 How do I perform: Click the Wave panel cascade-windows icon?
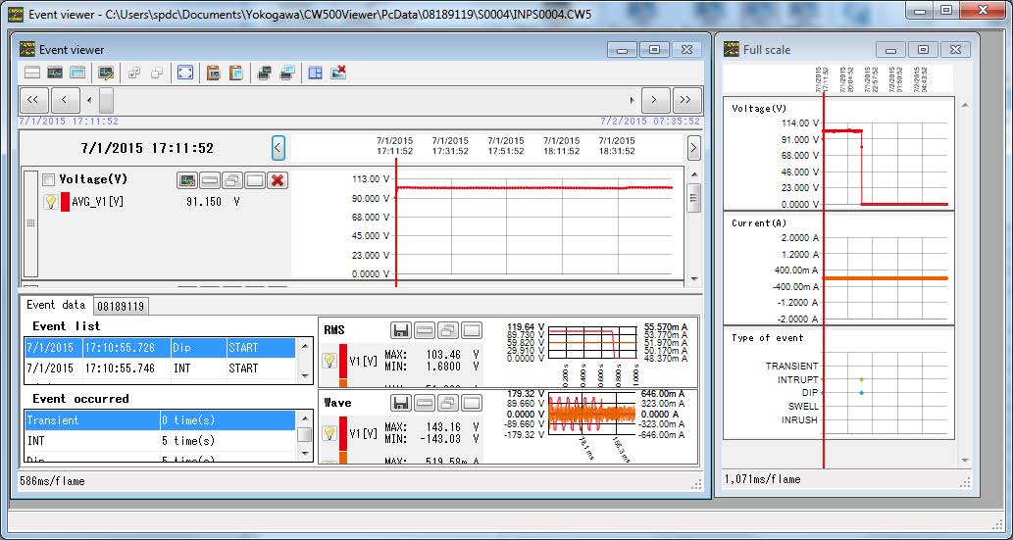[x=446, y=403]
